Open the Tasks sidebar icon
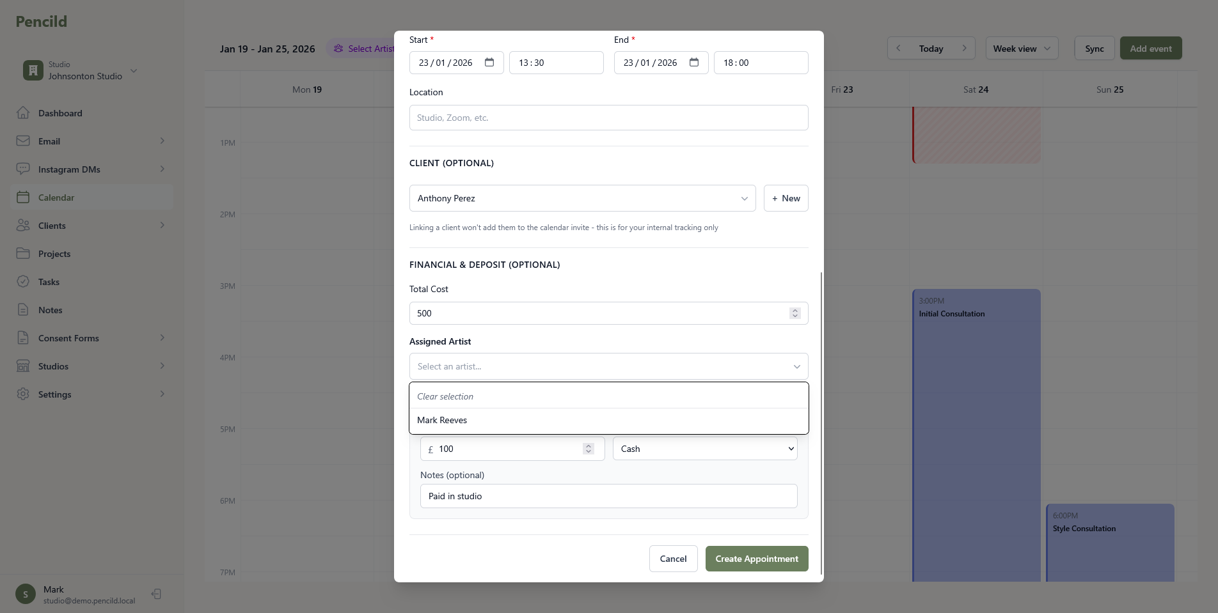Screen dimensions: 1218x613 pos(23,281)
